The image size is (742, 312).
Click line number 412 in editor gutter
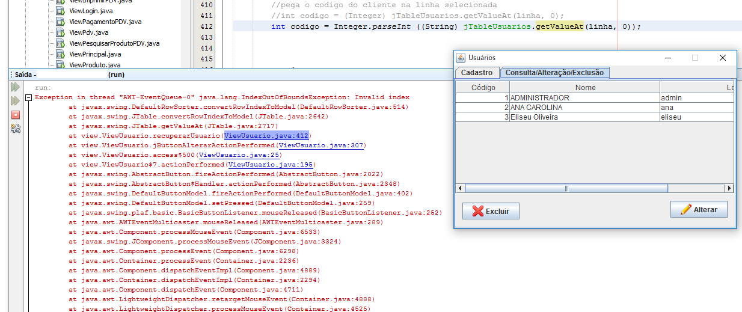coord(206,26)
